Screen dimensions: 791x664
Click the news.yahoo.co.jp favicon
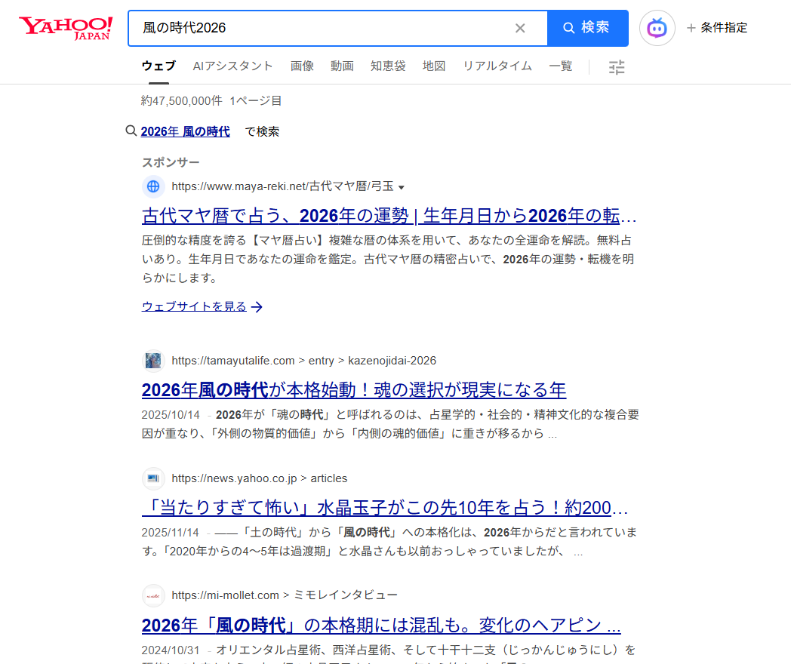pyautogui.click(x=153, y=478)
